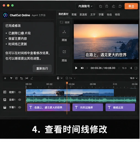Click the orange 导出 export button
This screenshot has width=140, height=142.
pyautogui.click(x=131, y=6)
